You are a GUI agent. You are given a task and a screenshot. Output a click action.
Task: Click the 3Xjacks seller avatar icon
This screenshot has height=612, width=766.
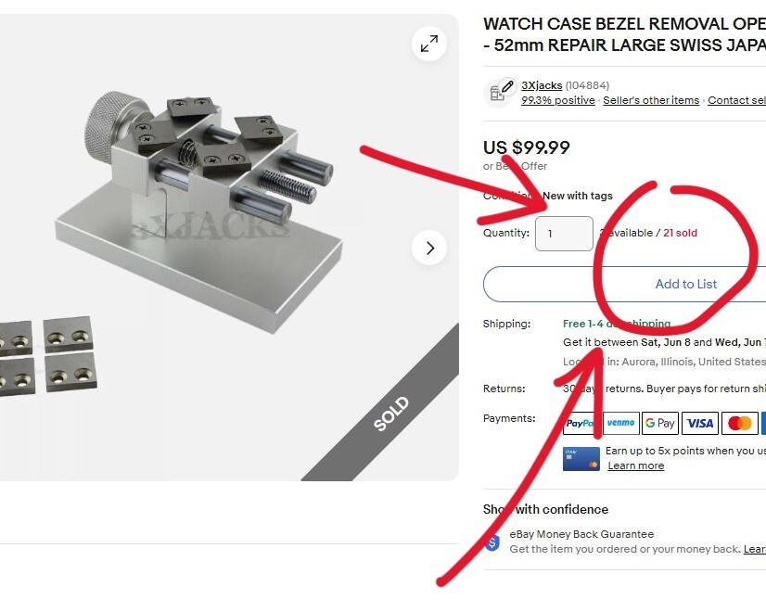click(499, 92)
